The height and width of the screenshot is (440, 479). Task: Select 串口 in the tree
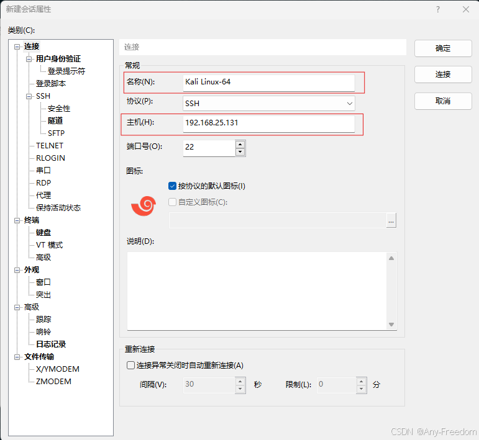[x=43, y=171]
